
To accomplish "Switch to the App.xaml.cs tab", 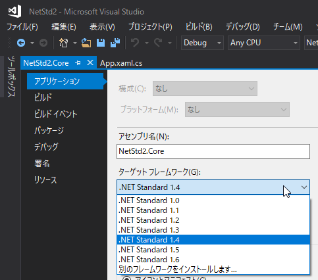I will [x=121, y=63].
